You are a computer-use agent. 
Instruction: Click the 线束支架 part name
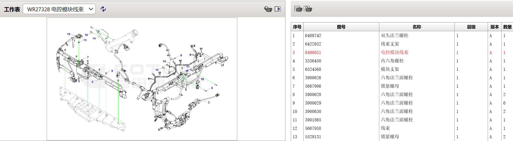pyautogui.click(x=390, y=44)
